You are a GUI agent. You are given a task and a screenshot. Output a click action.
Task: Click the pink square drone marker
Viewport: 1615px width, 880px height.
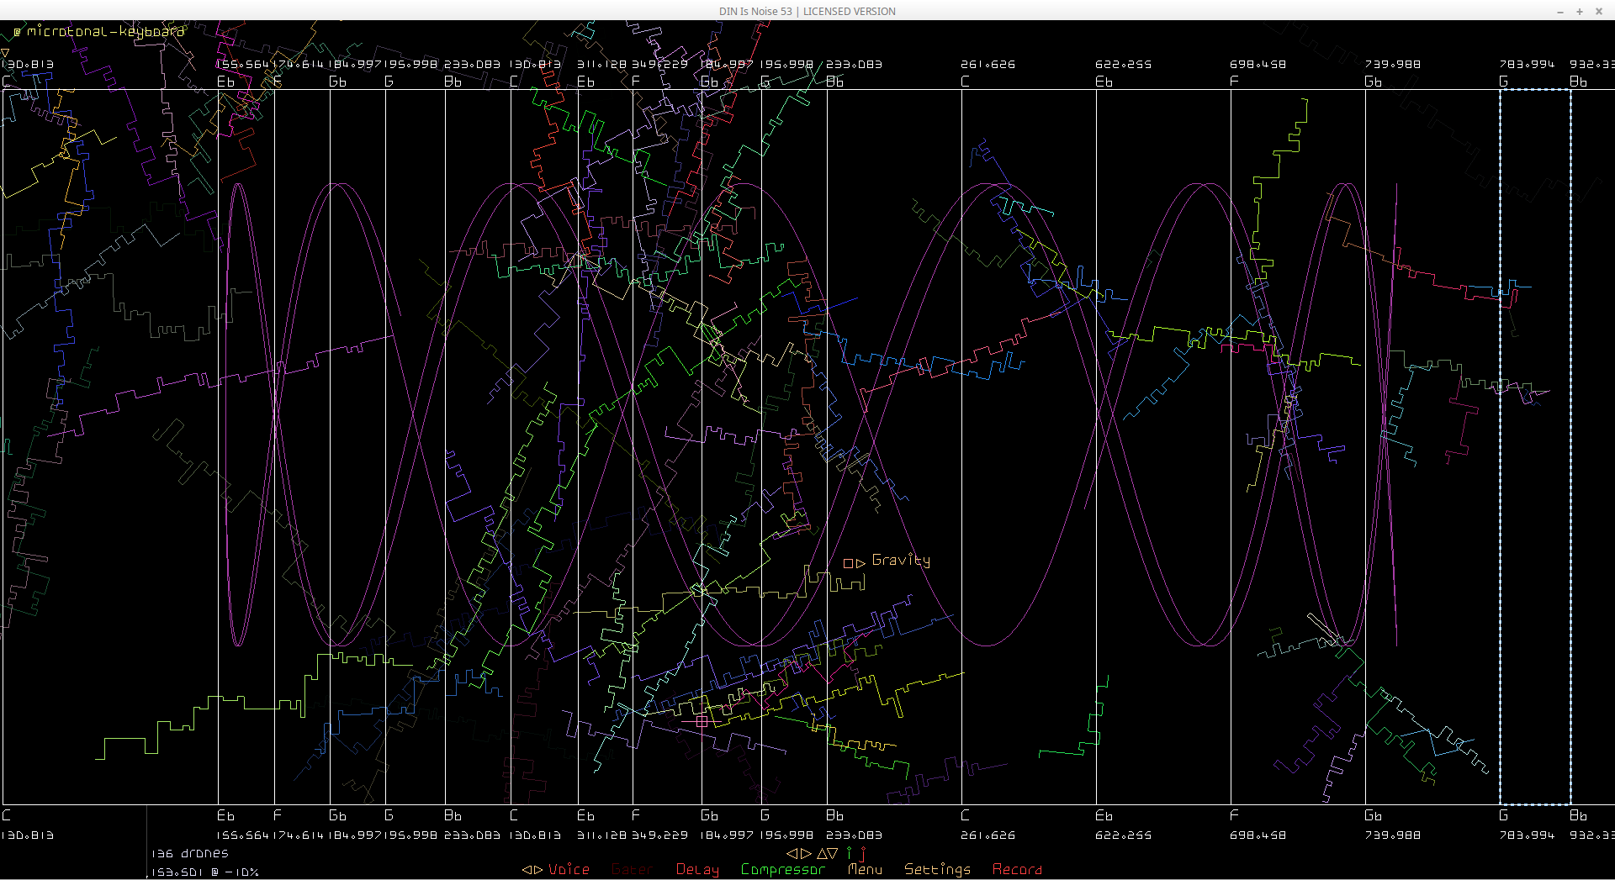tap(702, 721)
